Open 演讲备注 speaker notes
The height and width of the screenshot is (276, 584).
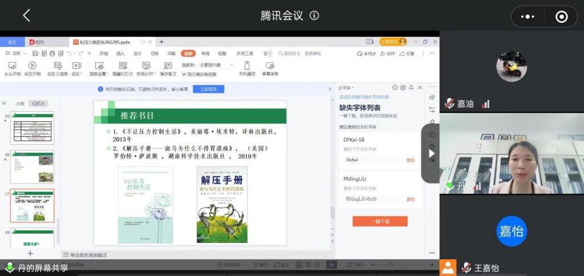[x=168, y=66]
